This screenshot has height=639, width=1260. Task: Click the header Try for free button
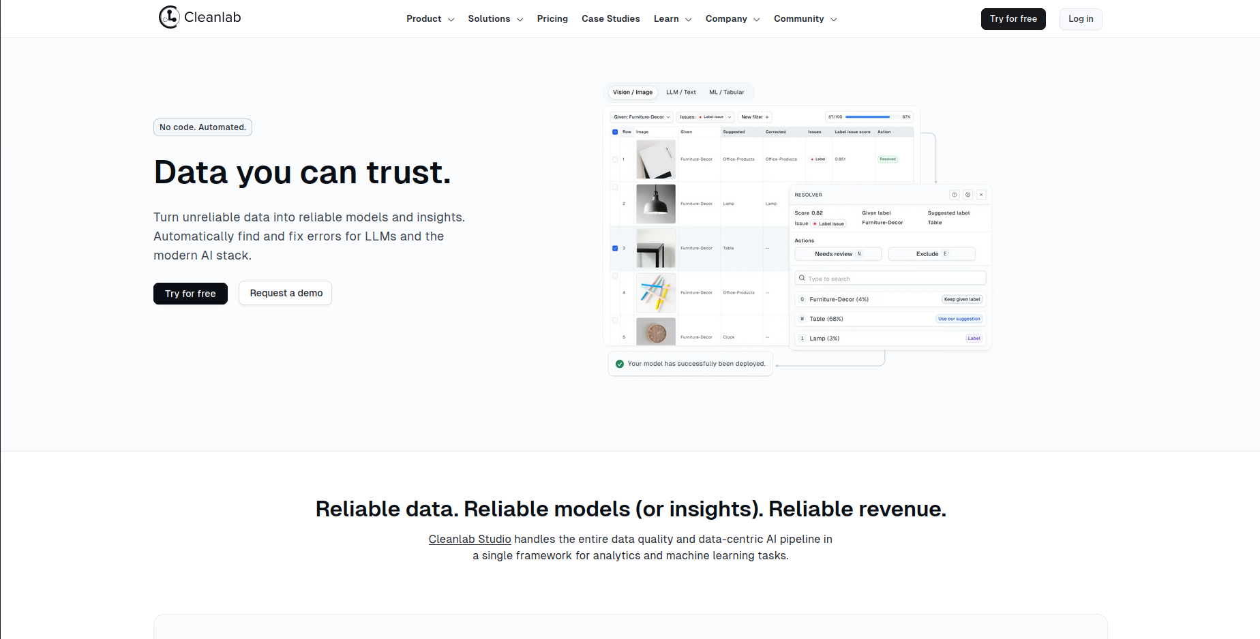coord(1013,19)
